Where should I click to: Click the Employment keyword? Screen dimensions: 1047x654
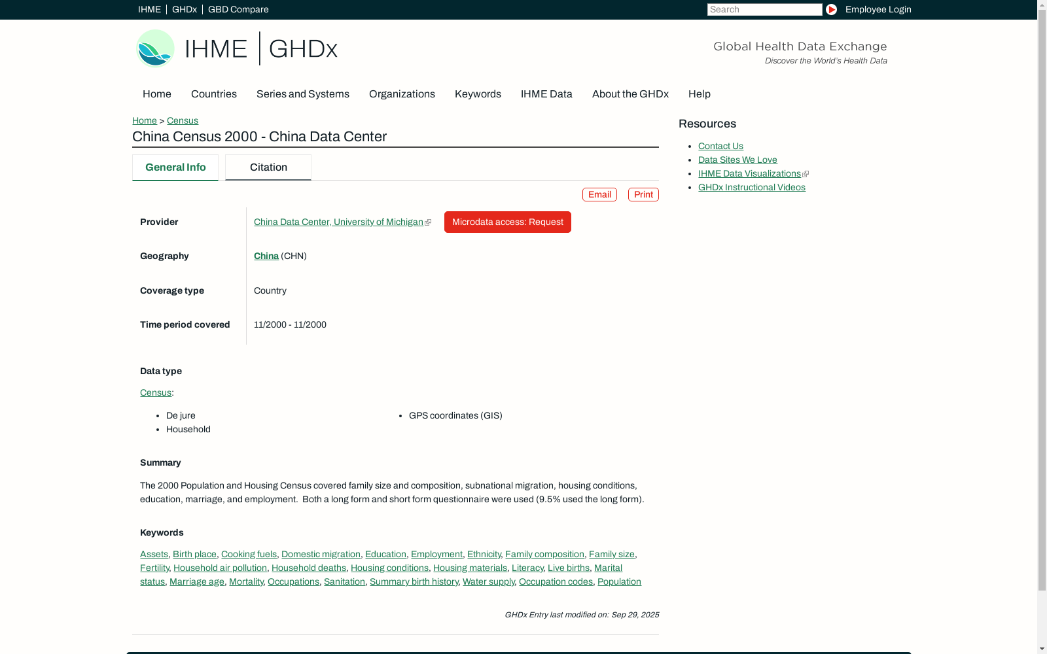(436, 555)
